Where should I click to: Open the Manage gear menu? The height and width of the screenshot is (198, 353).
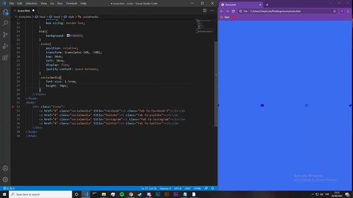coord(6,180)
